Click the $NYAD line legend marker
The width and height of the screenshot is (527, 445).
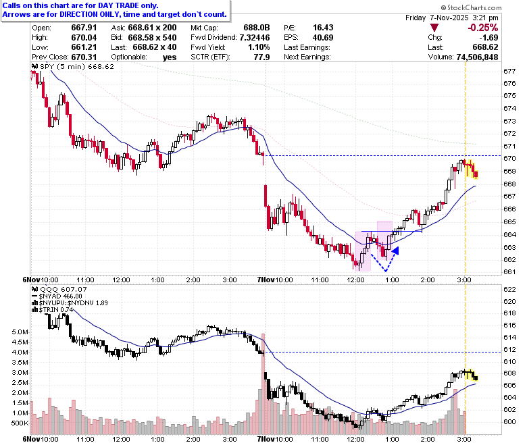(34, 296)
